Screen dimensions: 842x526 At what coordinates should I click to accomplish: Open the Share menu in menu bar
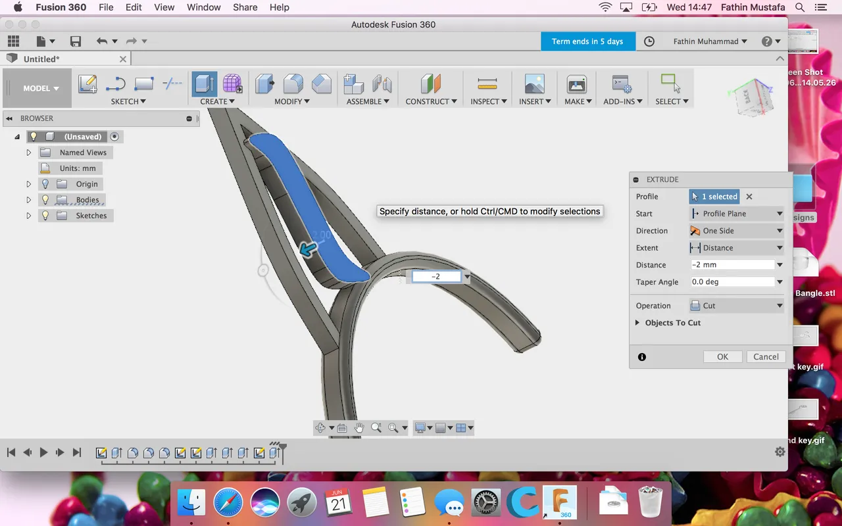pos(245,7)
